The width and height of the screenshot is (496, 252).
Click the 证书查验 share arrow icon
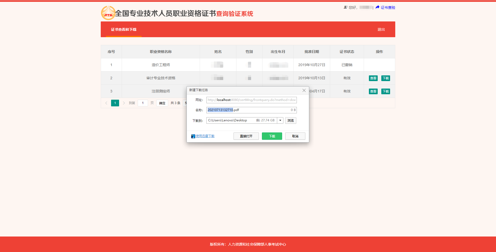pos(377,7)
